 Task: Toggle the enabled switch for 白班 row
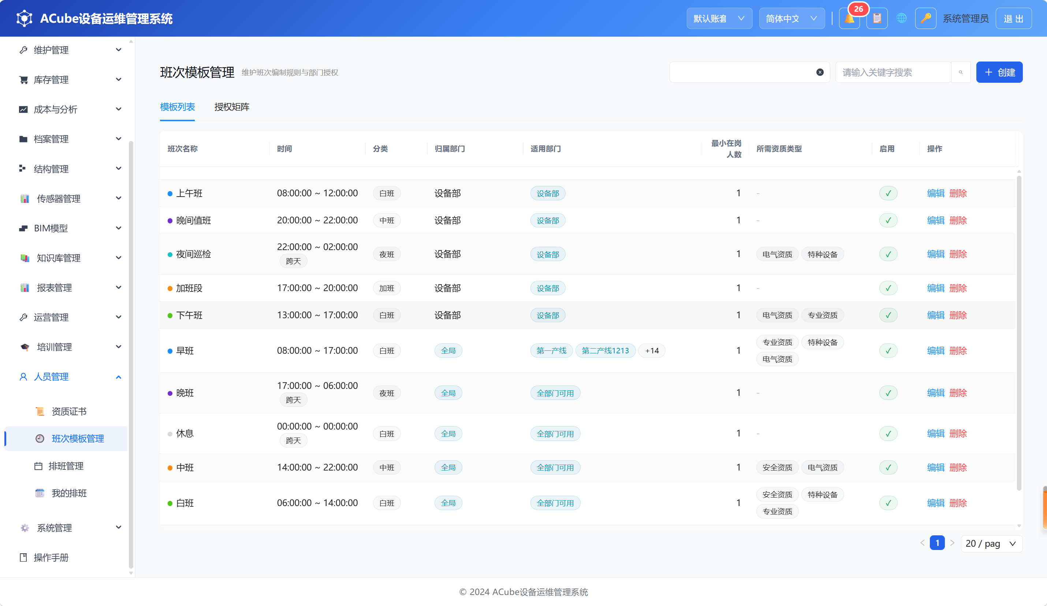(888, 503)
